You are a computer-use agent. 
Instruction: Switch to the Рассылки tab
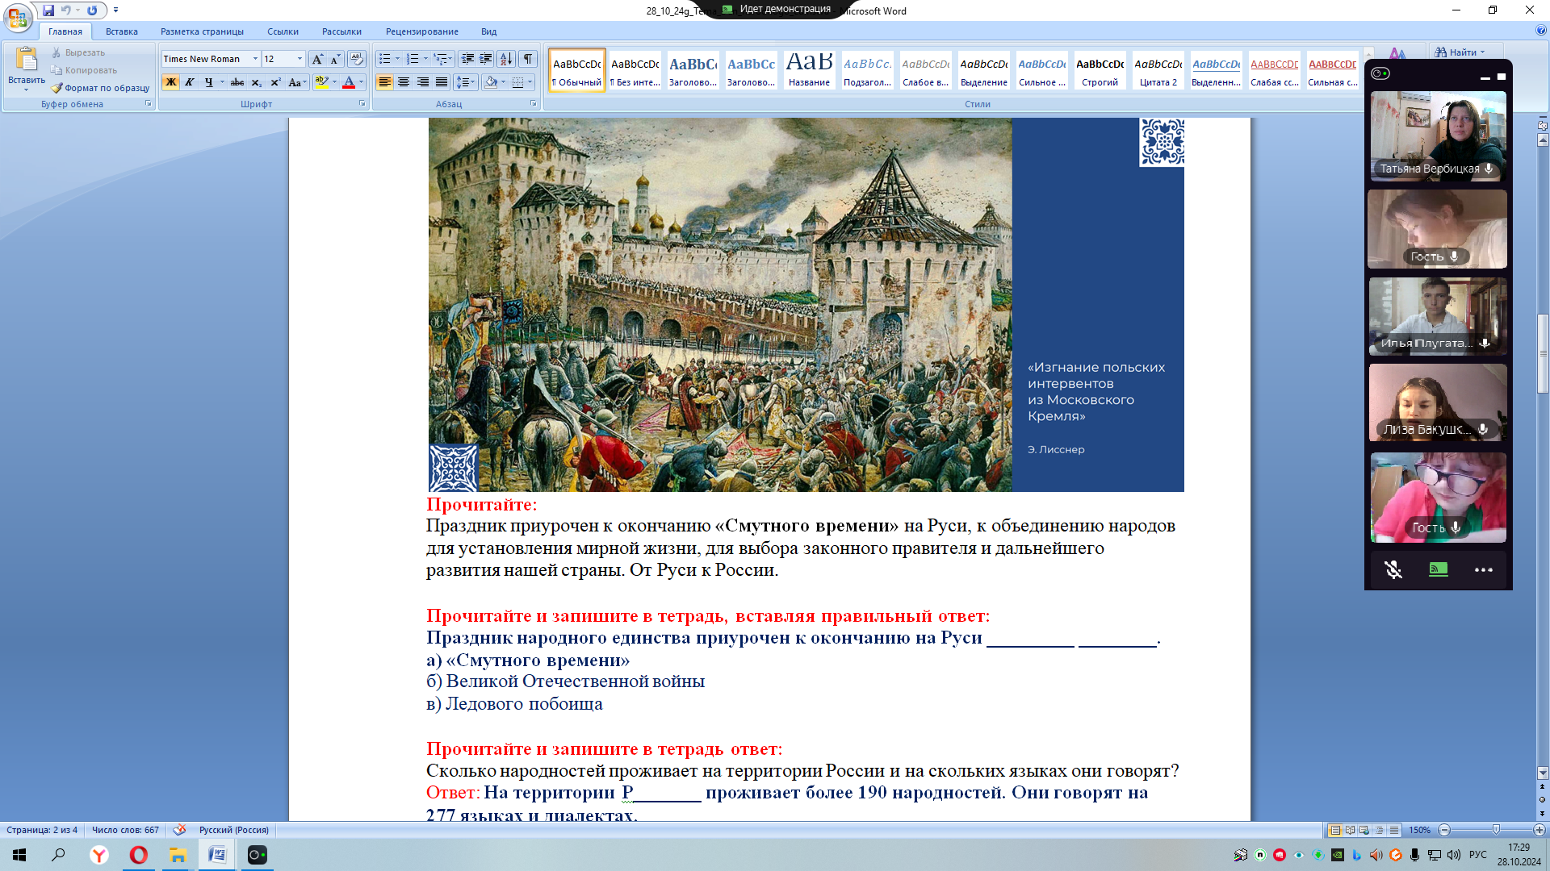341,31
